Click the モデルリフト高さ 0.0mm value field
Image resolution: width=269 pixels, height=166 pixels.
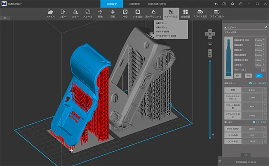[x=252, y=115]
